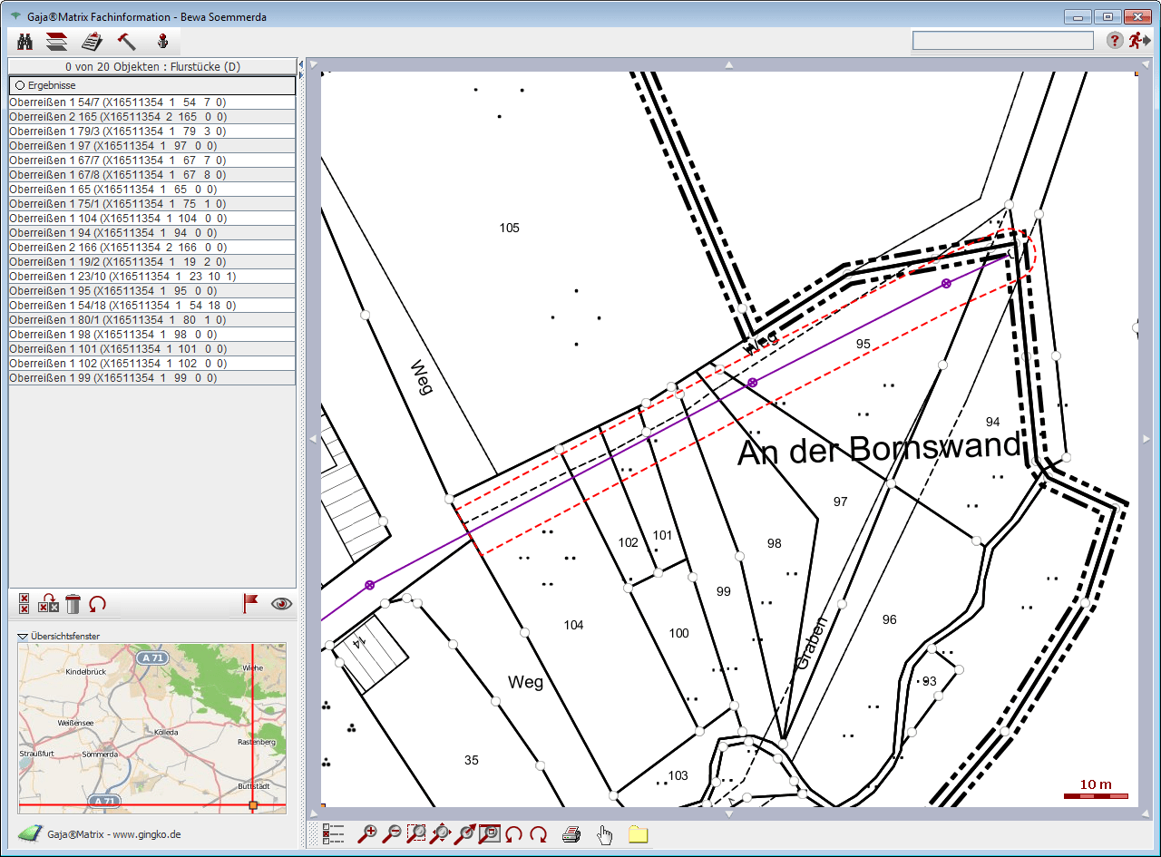Click the zoom out magnifier

click(x=393, y=834)
